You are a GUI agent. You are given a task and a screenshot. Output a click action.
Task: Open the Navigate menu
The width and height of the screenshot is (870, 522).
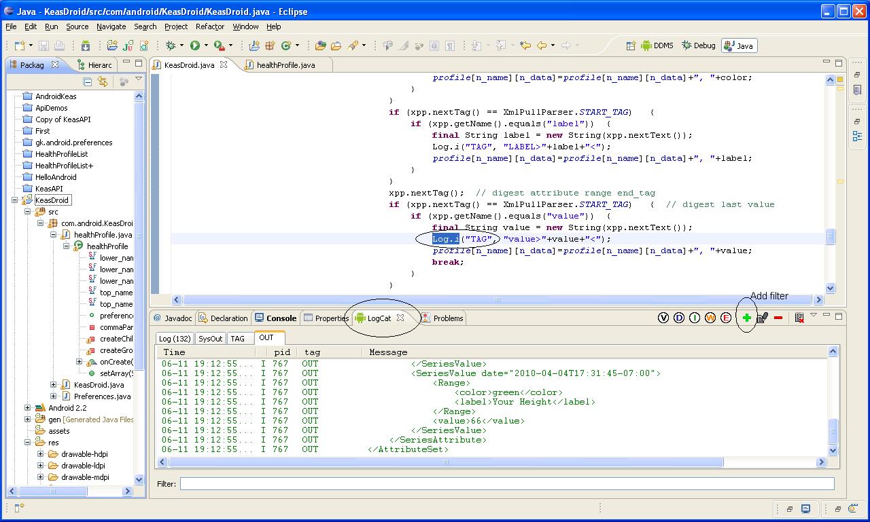pyautogui.click(x=111, y=26)
